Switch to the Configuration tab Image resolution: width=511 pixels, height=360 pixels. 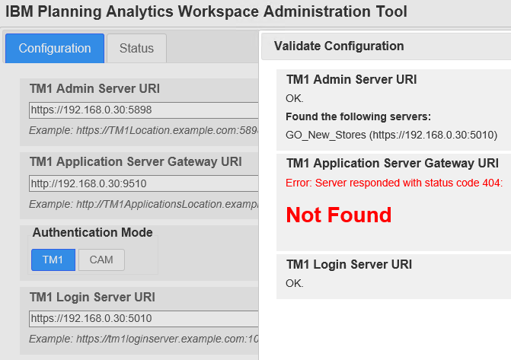click(55, 48)
